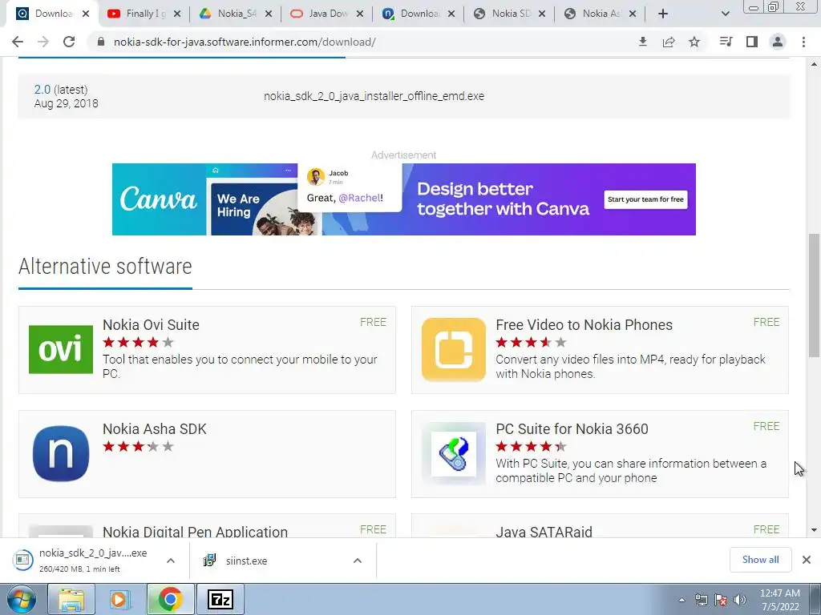Click nokia_sdk_2_0_java_installer_offline_emd.exe file name
821x615 pixels.
[x=374, y=96]
